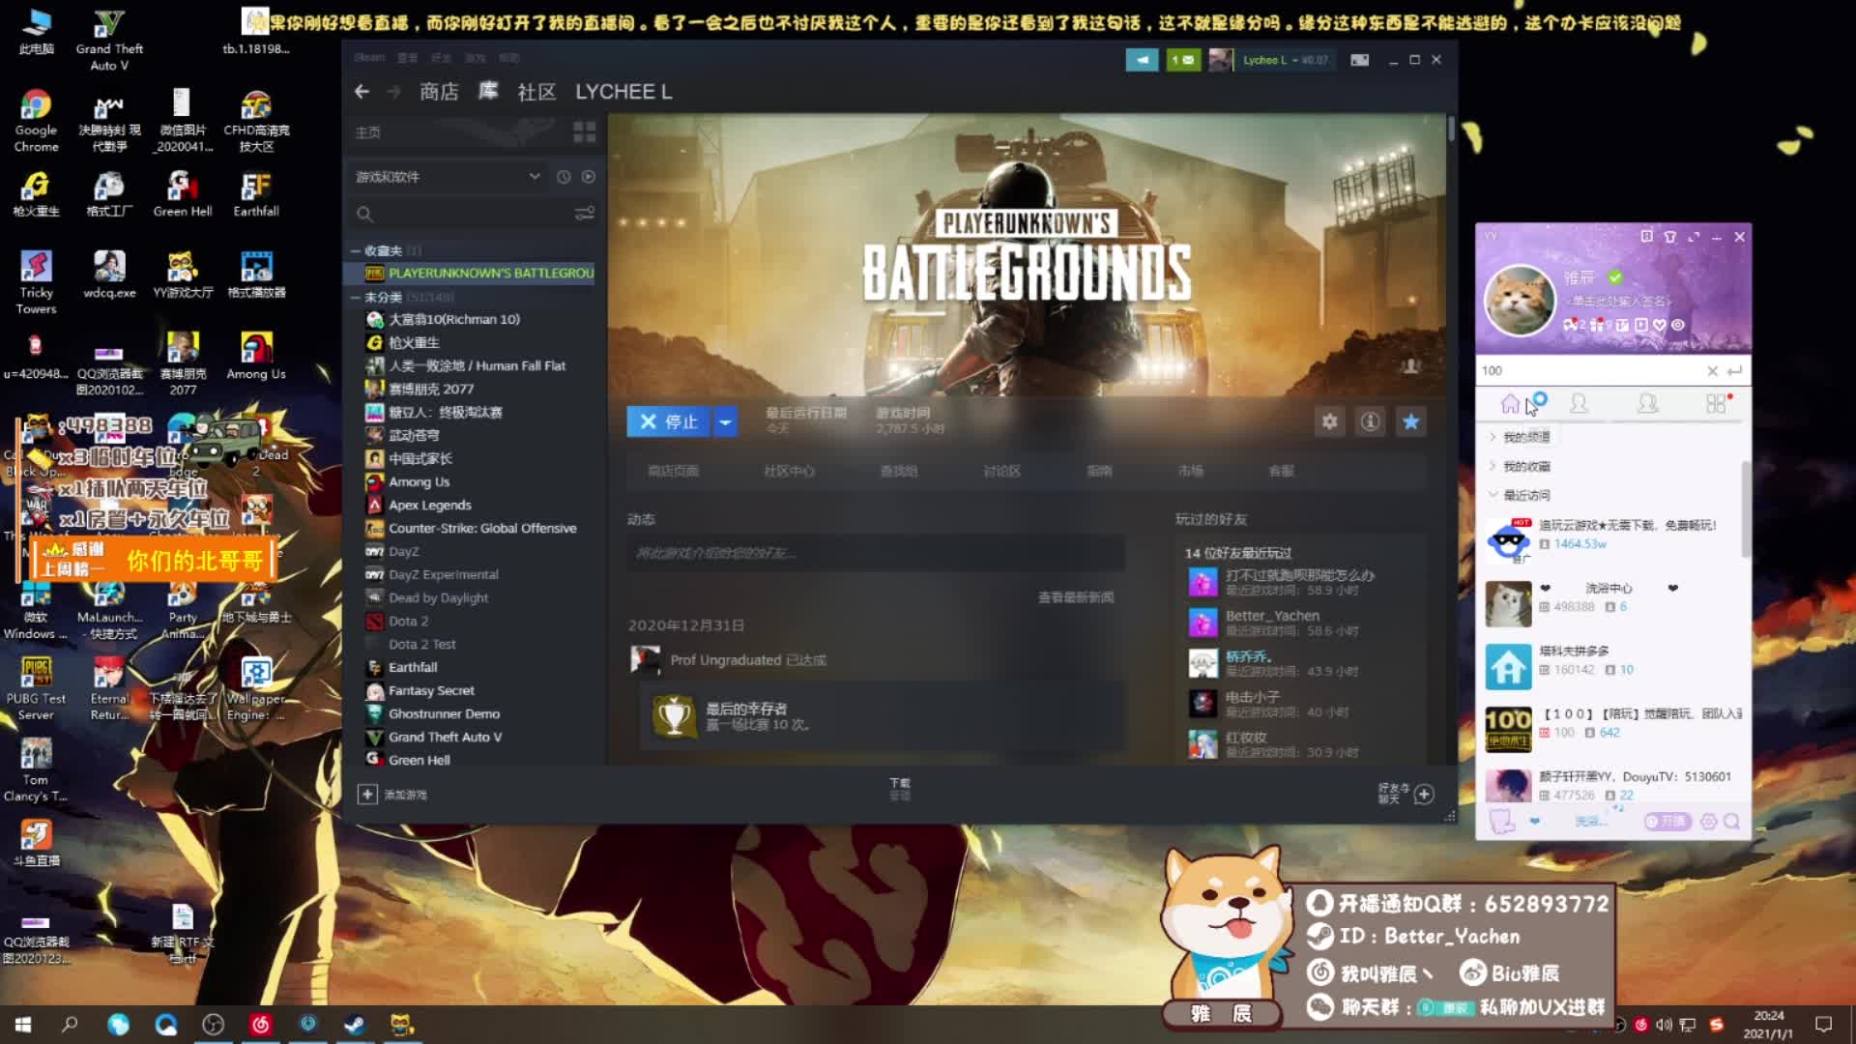Image resolution: width=1856 pixels, height=1044 pixels.
Task: Click the add game label 添加游戏
Action: pyautogui.click(x=405, y=795)
